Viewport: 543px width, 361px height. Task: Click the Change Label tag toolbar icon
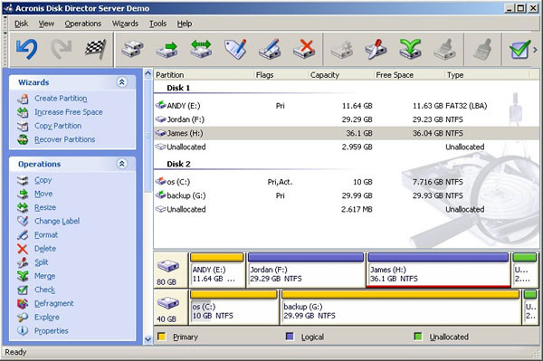pos(235,49)
